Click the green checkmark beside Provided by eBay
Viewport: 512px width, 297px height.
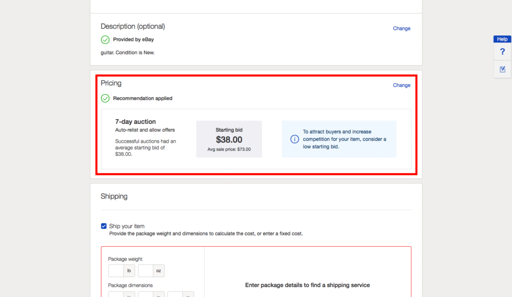(105, 39)
